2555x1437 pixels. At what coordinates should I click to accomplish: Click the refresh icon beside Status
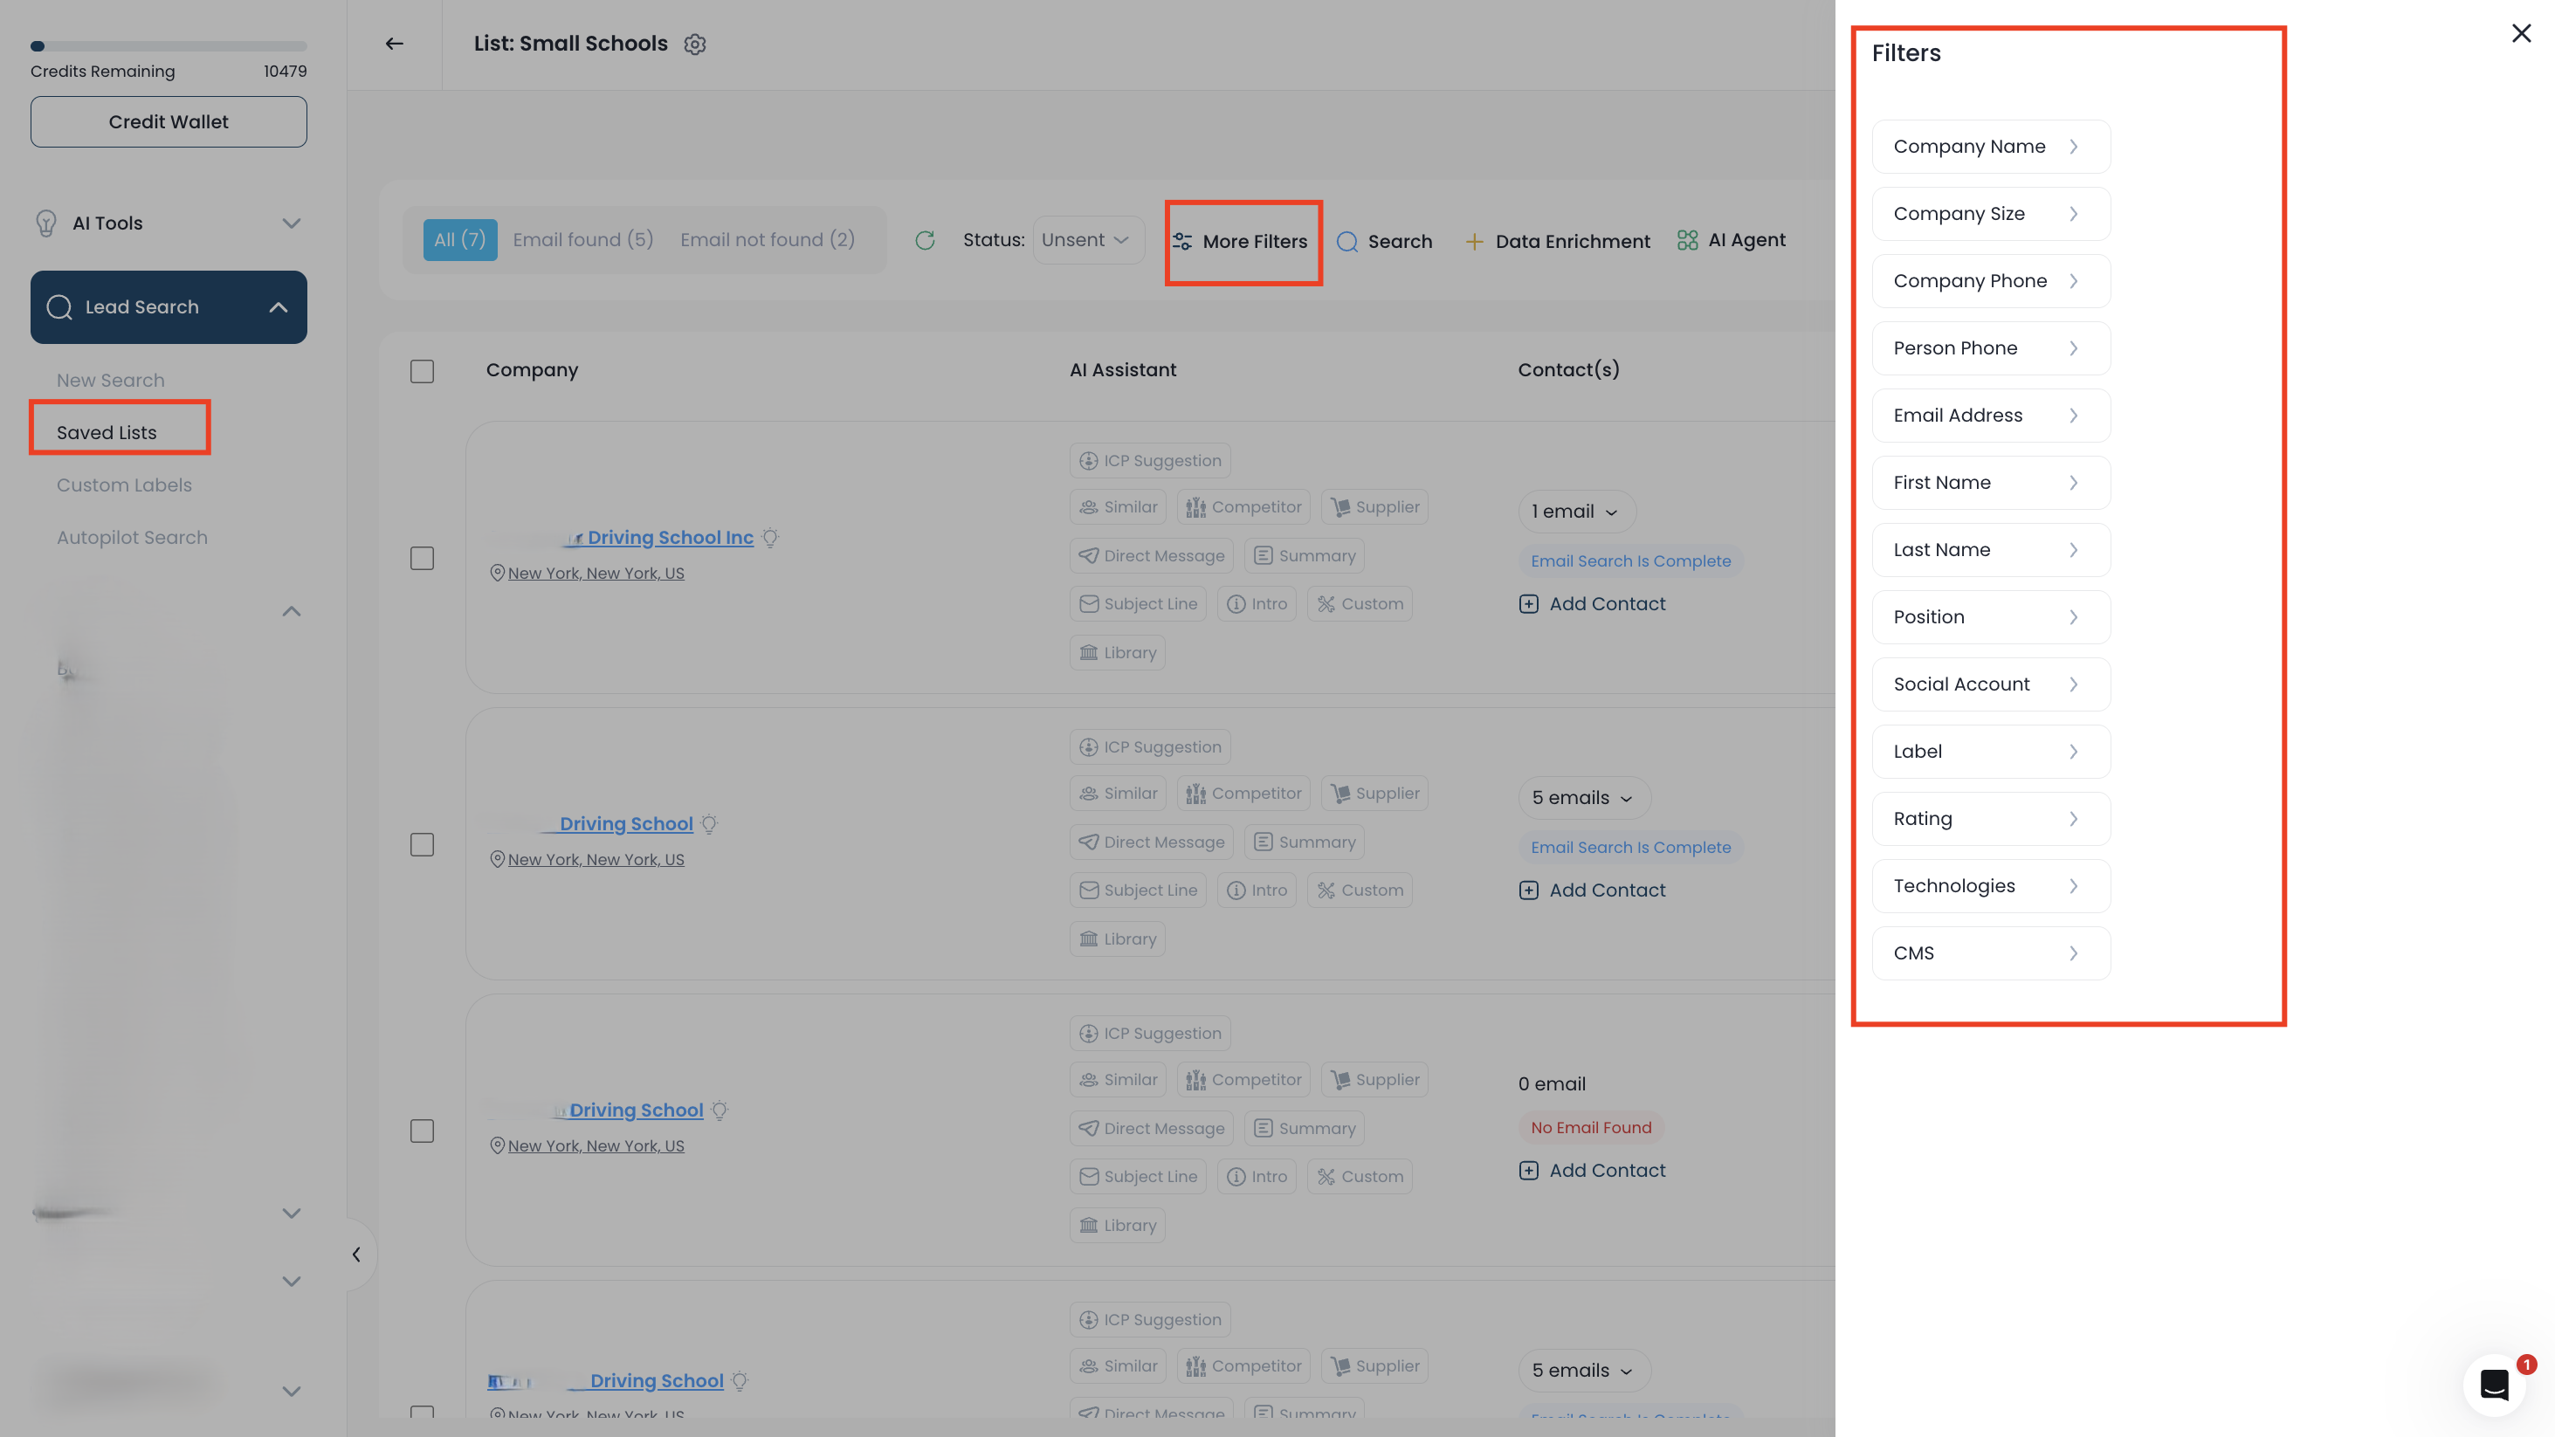[925, 240]
